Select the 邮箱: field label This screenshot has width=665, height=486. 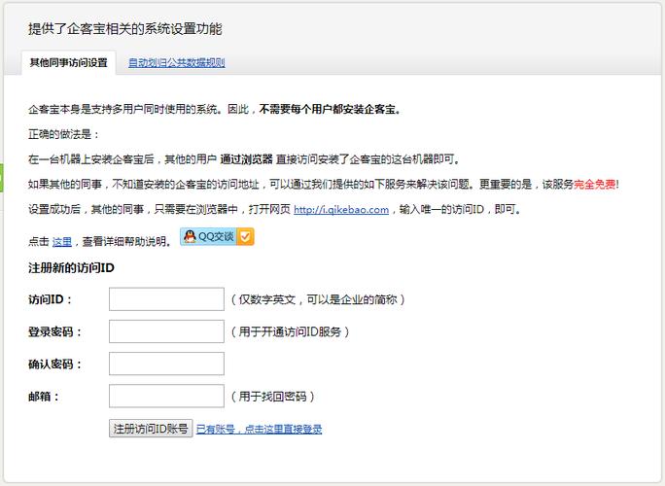(44, 397)
